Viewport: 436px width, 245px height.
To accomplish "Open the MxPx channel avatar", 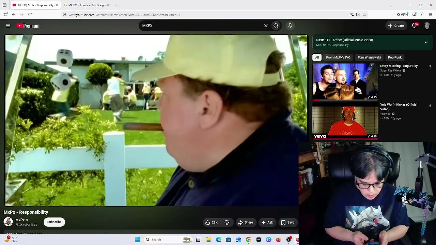I will (x=8, y=222).
